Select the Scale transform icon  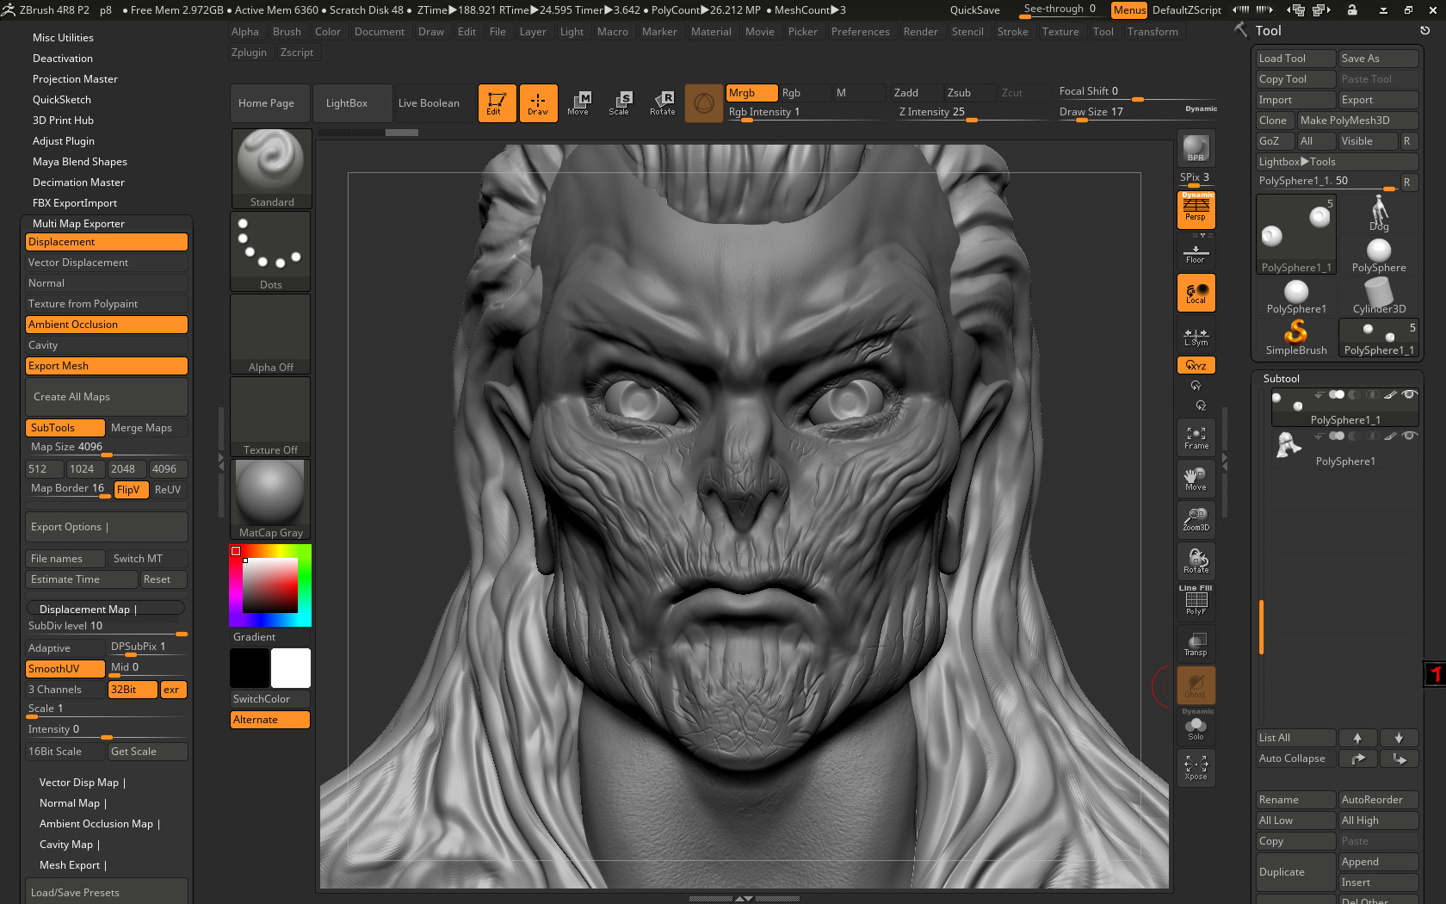click(x=619, y=103)
